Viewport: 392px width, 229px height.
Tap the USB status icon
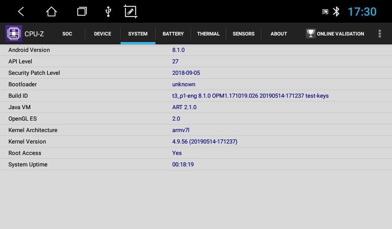tap(108, 11)
